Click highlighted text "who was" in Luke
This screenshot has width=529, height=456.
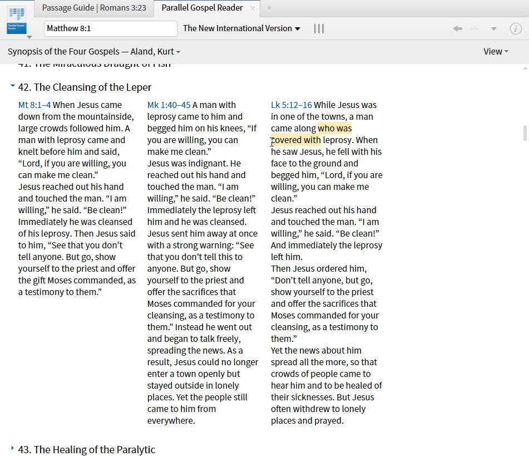[x=335, y=129]
